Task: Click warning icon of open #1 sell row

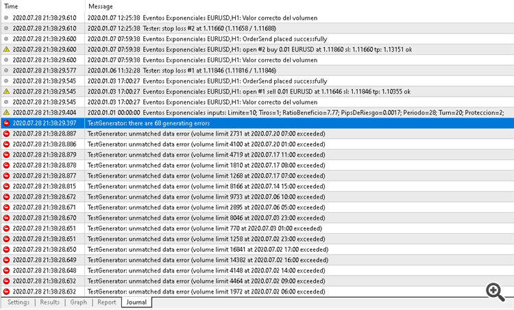Action: tap(6, 91)
